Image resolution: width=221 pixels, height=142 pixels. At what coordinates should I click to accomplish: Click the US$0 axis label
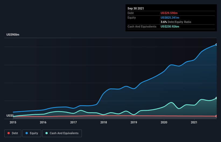click(10, 116)
